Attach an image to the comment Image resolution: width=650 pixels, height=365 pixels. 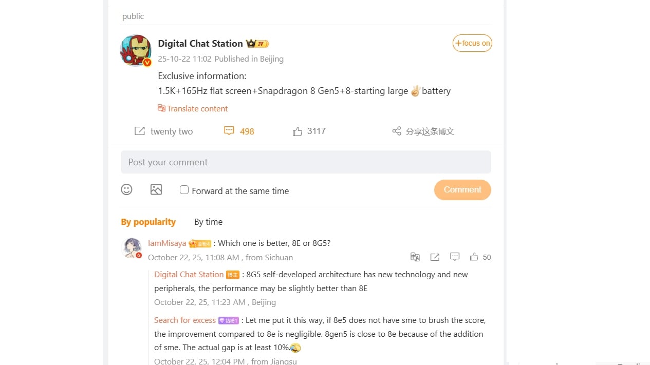coord(156,189)
